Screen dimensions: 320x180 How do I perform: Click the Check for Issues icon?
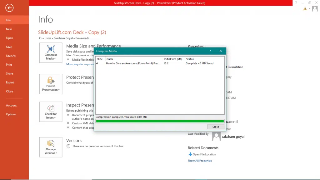pyautogui.click(x=51, y=108)
